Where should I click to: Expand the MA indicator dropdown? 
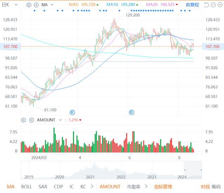tap(52, 5)
